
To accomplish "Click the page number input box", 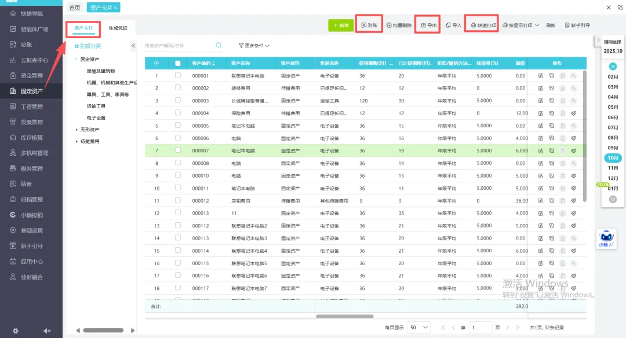I will [x=481, y=327].
